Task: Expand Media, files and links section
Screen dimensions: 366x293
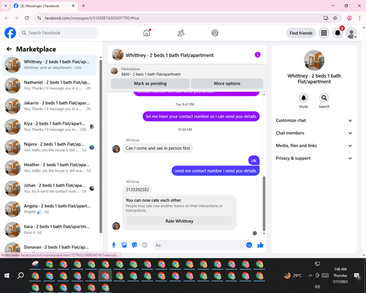Action: click(314, 146)
